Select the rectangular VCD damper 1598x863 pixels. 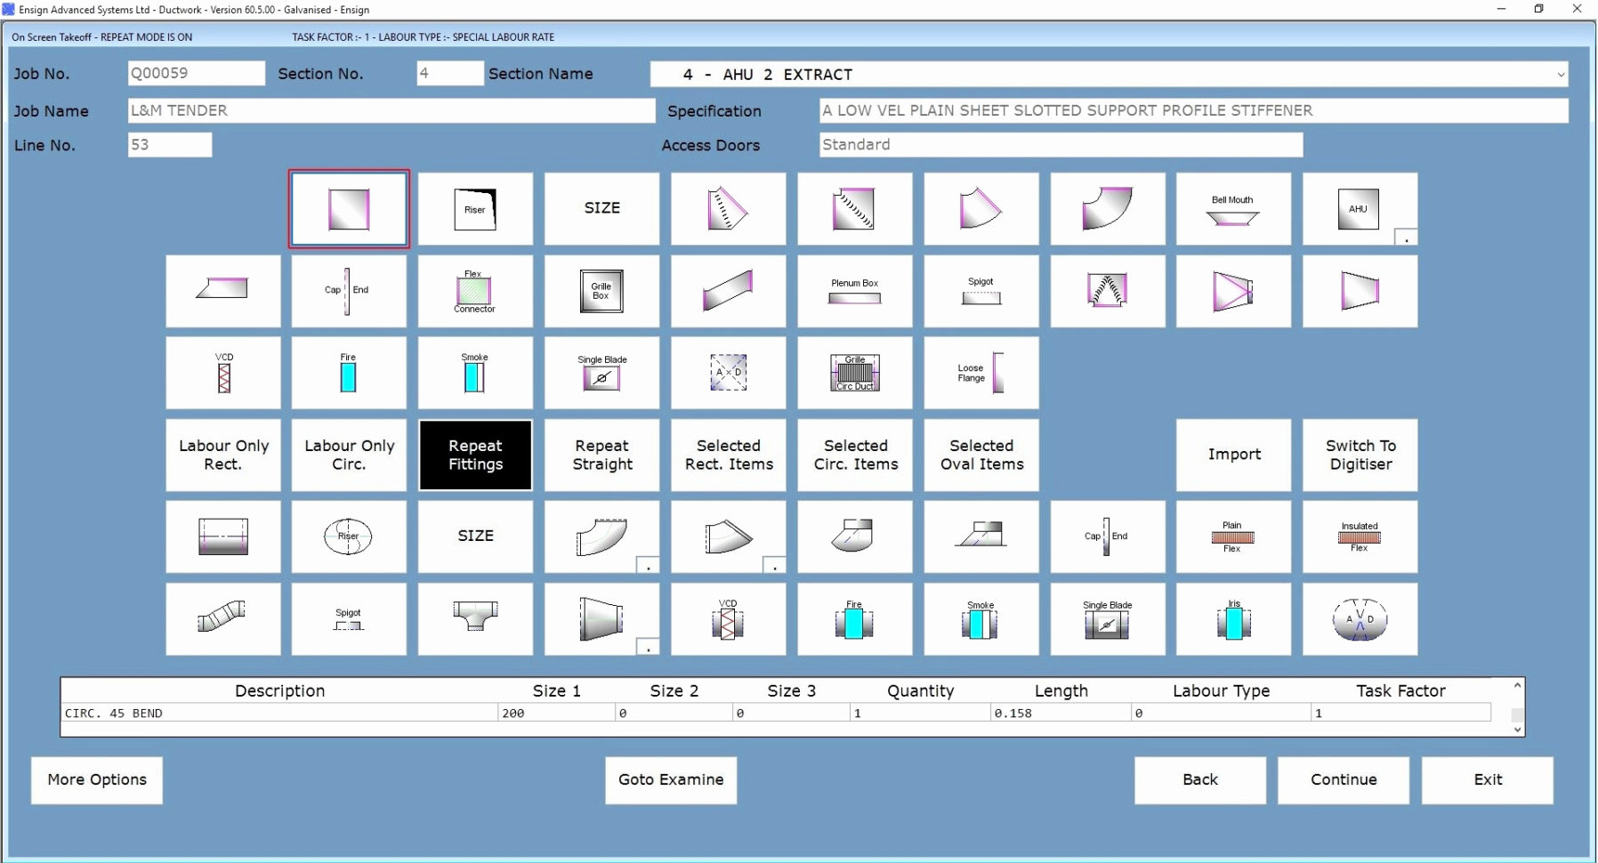point(222,373)
